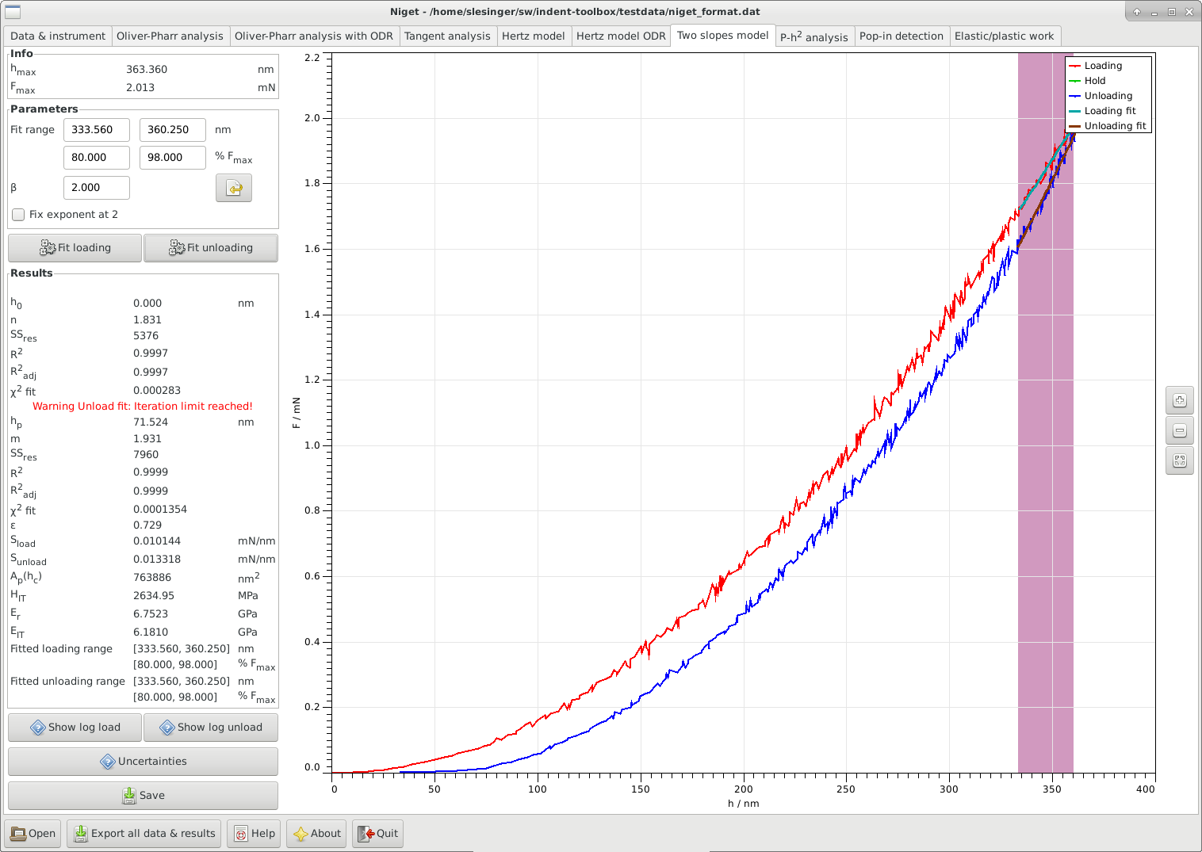Open the Hertz model tab

(534, 36)
